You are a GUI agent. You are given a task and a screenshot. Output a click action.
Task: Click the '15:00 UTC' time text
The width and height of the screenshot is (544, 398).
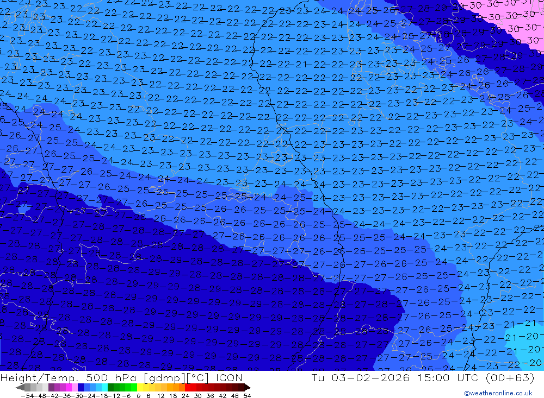[x=447, y=377]
